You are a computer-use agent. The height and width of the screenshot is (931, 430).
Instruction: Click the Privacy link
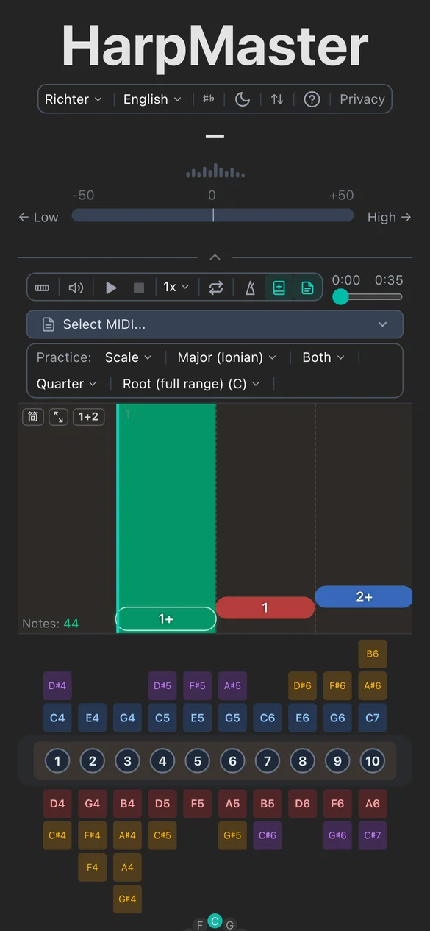(362, 99)
